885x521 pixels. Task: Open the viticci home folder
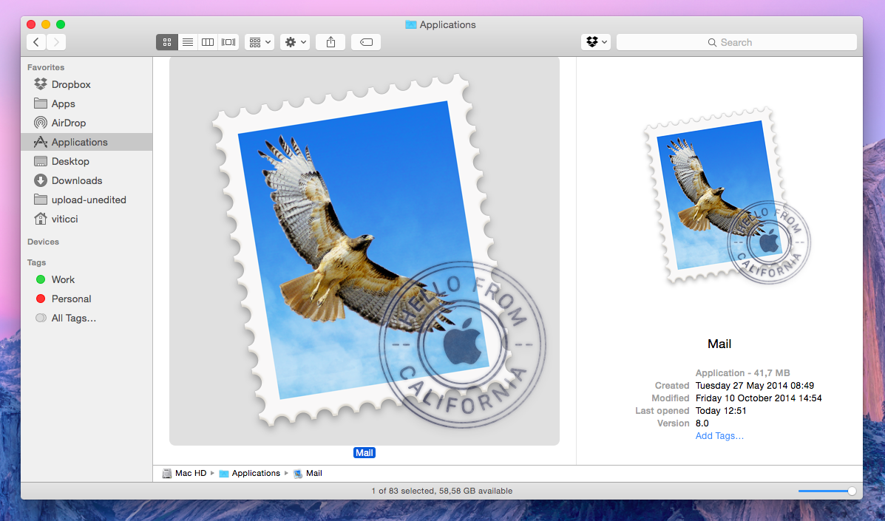pyautogui.click(x=64, y=219)
